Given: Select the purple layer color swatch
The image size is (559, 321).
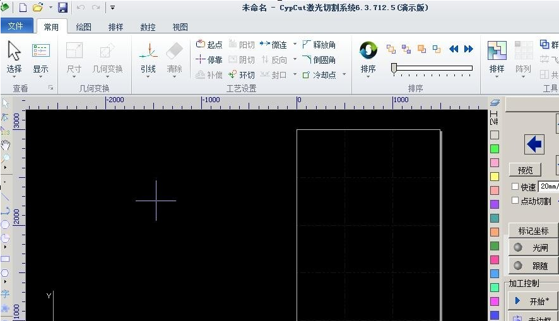Looking at the screenshot, I should click(x=495, y=204).
